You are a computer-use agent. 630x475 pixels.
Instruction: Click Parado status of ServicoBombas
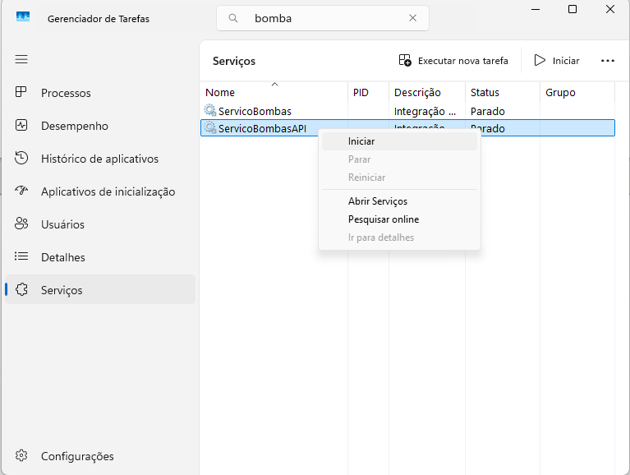[x=487, y=111]
